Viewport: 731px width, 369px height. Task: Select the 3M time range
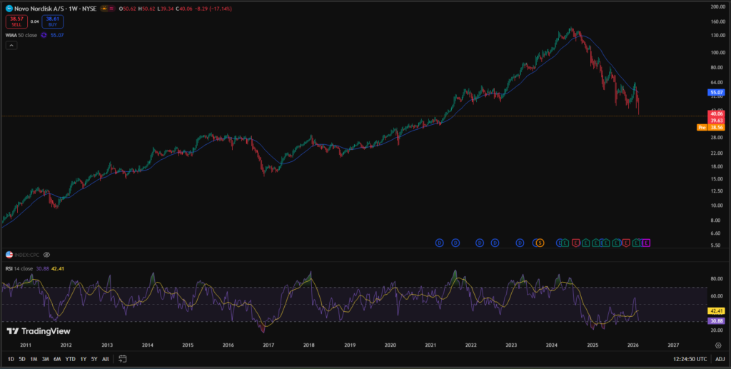tap(45, 359)
